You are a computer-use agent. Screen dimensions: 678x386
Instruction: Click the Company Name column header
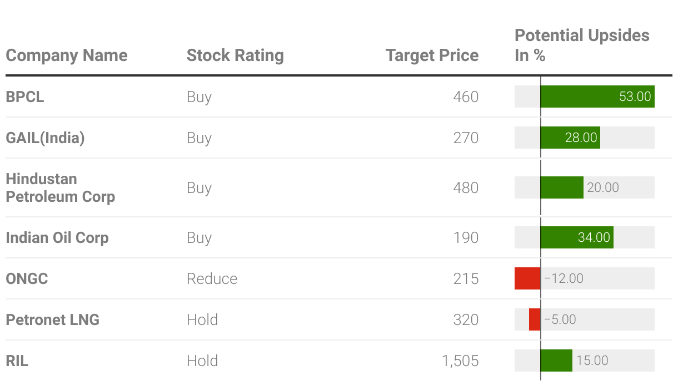point(66,55)
